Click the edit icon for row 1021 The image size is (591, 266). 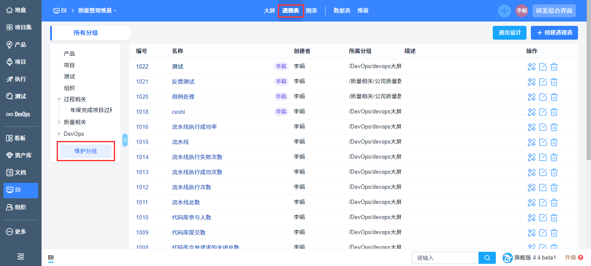point(543,81)
